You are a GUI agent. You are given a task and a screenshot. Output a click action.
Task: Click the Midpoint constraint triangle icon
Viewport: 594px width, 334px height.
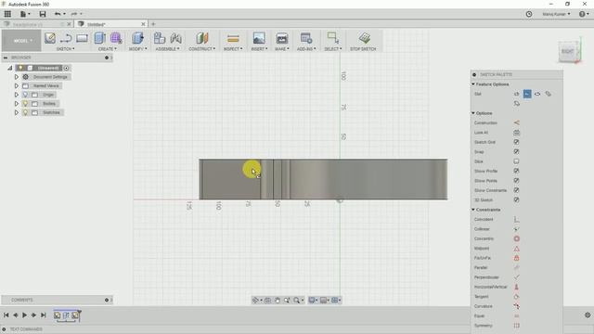tap(516, 249)
